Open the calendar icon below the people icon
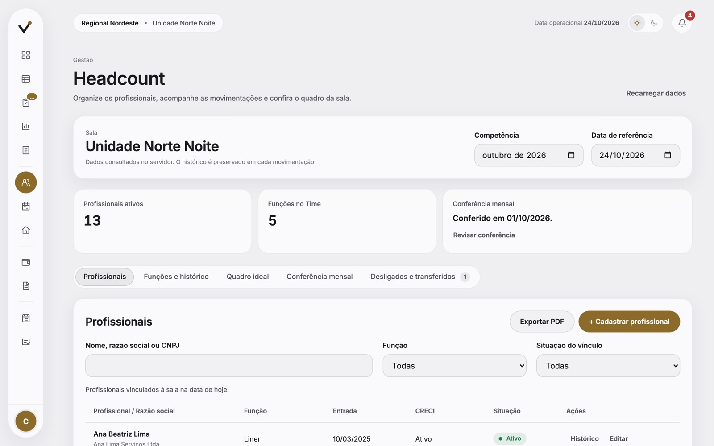The height and width of the screenshot is (446, 714). pos(26,206)
